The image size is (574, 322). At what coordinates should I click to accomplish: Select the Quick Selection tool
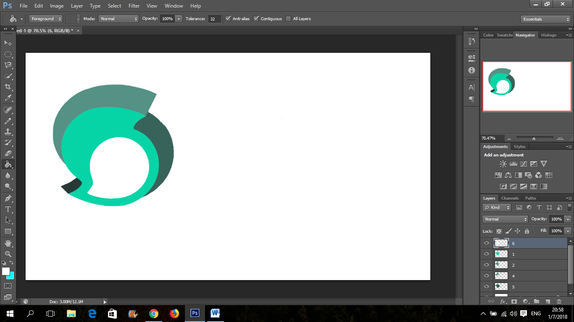[x=8, y=76]
